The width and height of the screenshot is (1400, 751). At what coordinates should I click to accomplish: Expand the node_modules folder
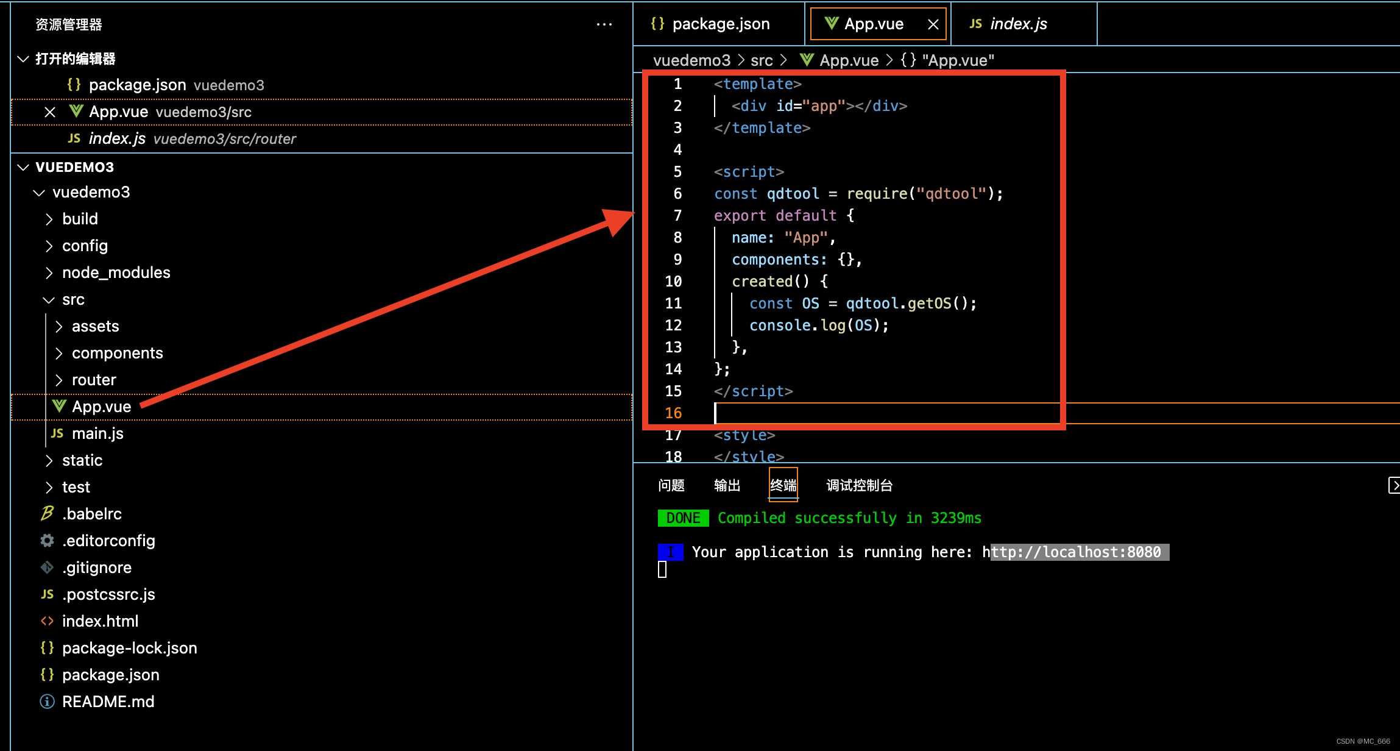coord(49,273)
